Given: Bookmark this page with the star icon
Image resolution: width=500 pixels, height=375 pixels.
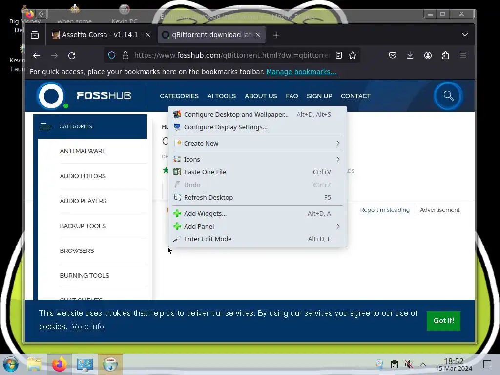Looking at the screenshot, I should tap(353, 56).
